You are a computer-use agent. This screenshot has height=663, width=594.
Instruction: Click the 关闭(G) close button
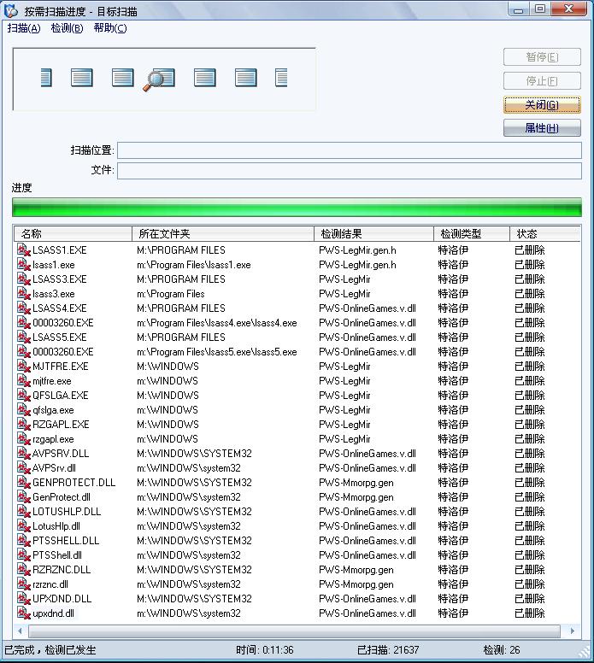click(x=542, y=104)
